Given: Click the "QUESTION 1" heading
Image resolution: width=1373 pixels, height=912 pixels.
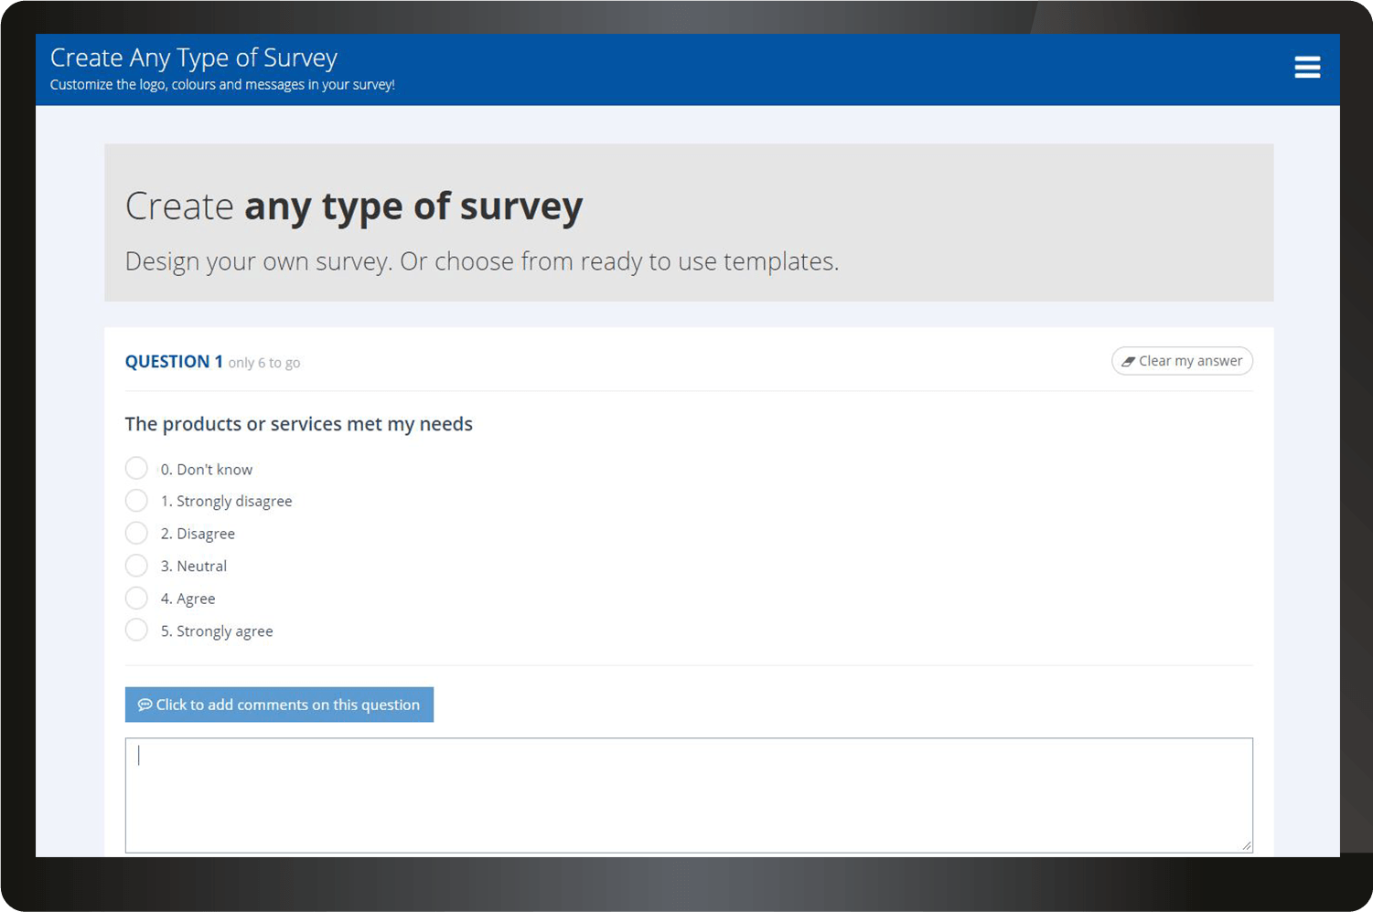Looking at the screenshot, I should click(174, 362).
